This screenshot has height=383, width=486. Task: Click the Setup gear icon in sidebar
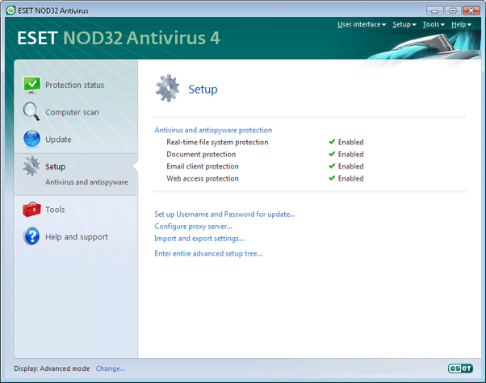(x=31, y=166)
